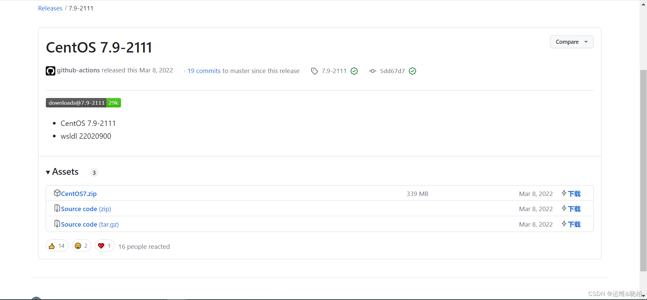Click the tag icon beside 7.9-2111
This screenshot has width=647, height=300.
(x=314, y=71)
